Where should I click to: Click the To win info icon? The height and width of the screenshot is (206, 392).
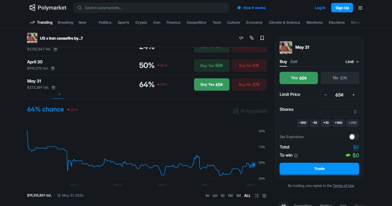click(x=296, y=156)
